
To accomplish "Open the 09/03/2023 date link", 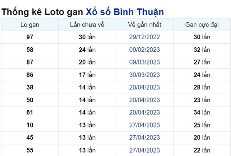I will pyautogui.click(x=144, y=62).
